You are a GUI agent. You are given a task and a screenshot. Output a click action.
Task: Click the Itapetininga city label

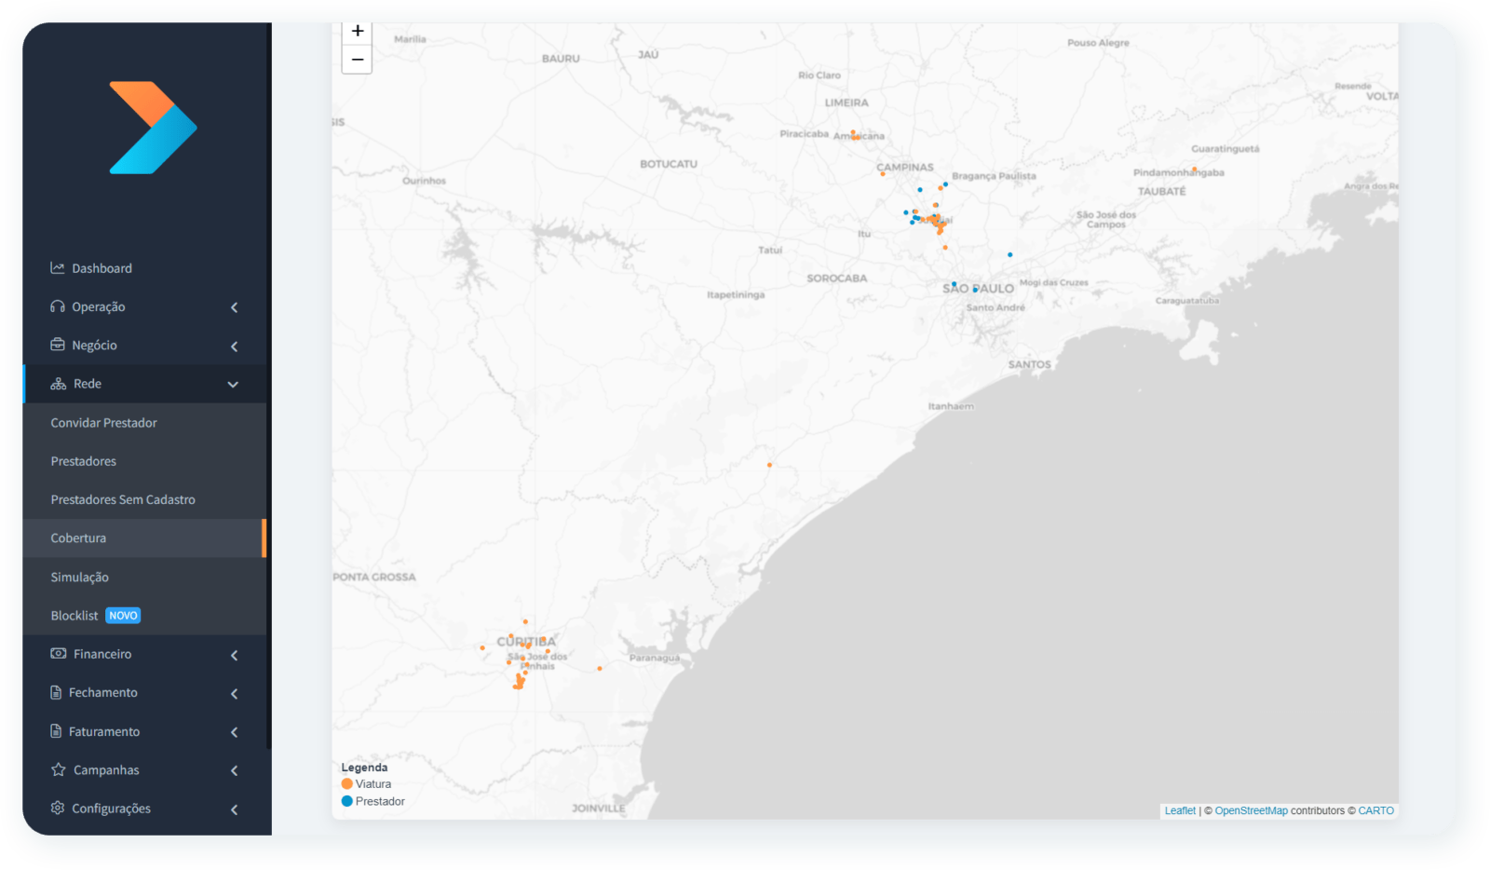pos(736,295)
